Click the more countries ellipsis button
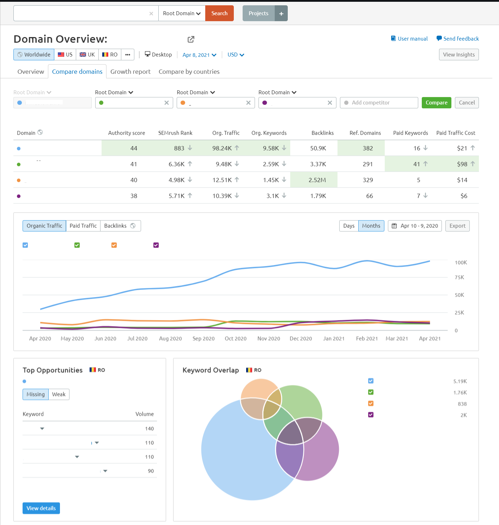 (128, 55)
